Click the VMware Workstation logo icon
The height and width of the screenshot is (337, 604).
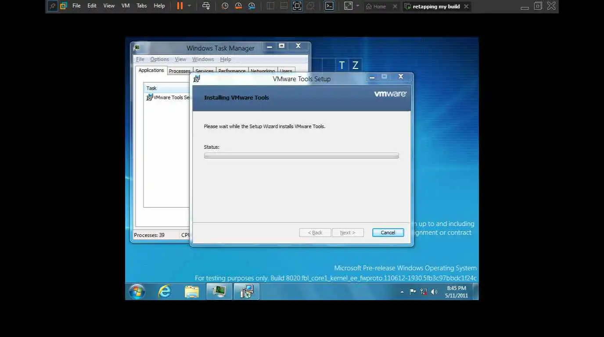(64, 6)
